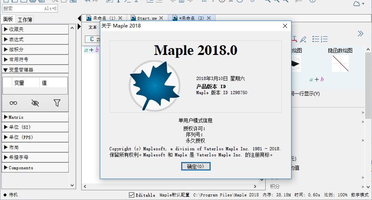This screenshot has width=372, height=200.
Task: Click the right-pointing black triangle beside 文本
Action: coord(79,27)
